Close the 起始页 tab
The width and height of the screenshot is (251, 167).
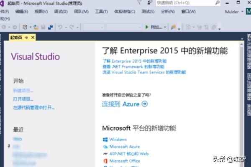pos(33,38)
